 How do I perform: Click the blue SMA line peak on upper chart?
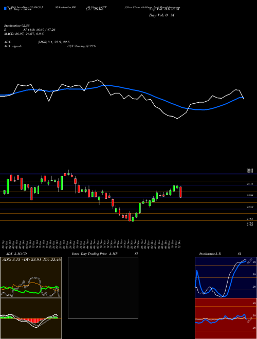pyautogui.click(x=107, y=86)
